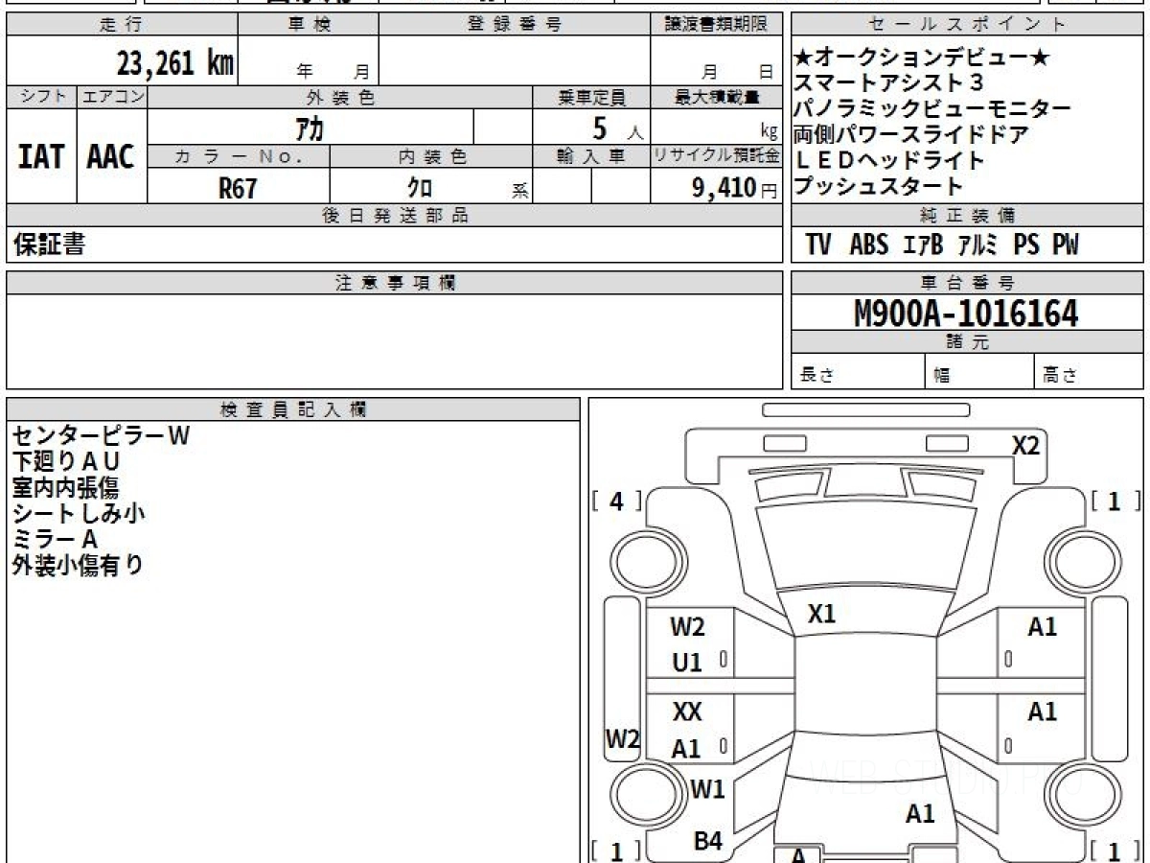Select the 登録番号 header
Image resolution: width=1150 pixels, height=863 pixels.
pyautogui.click(x=515, y=25)
